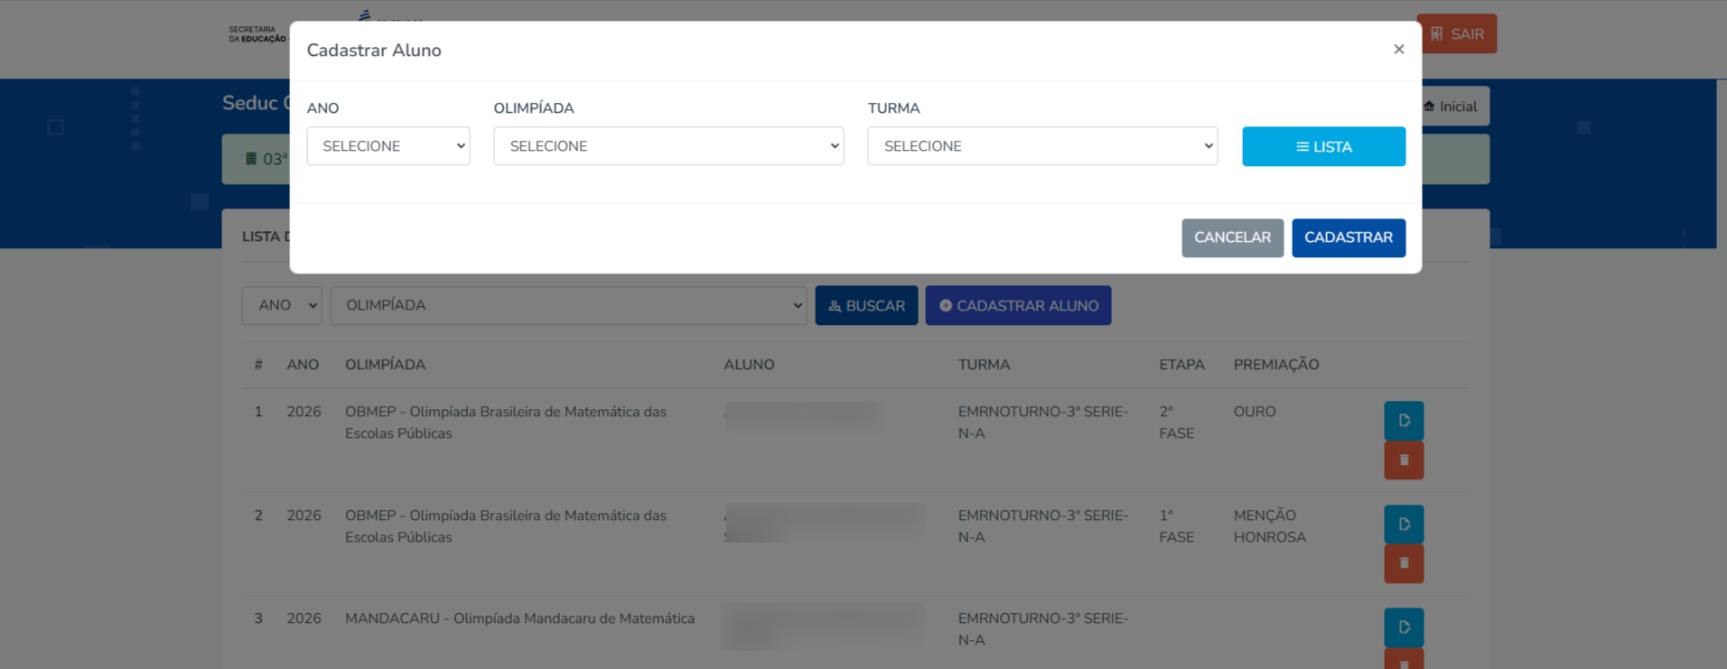Delete the Menção Honrosa entry in row 2
This screenshot has height=669, width=1727.
click(x=1403, y=563)
